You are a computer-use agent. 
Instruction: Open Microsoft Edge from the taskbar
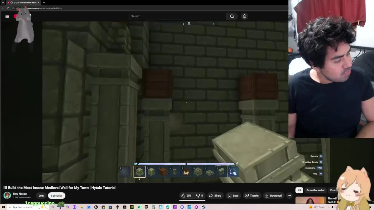click(x=168, y=207)
